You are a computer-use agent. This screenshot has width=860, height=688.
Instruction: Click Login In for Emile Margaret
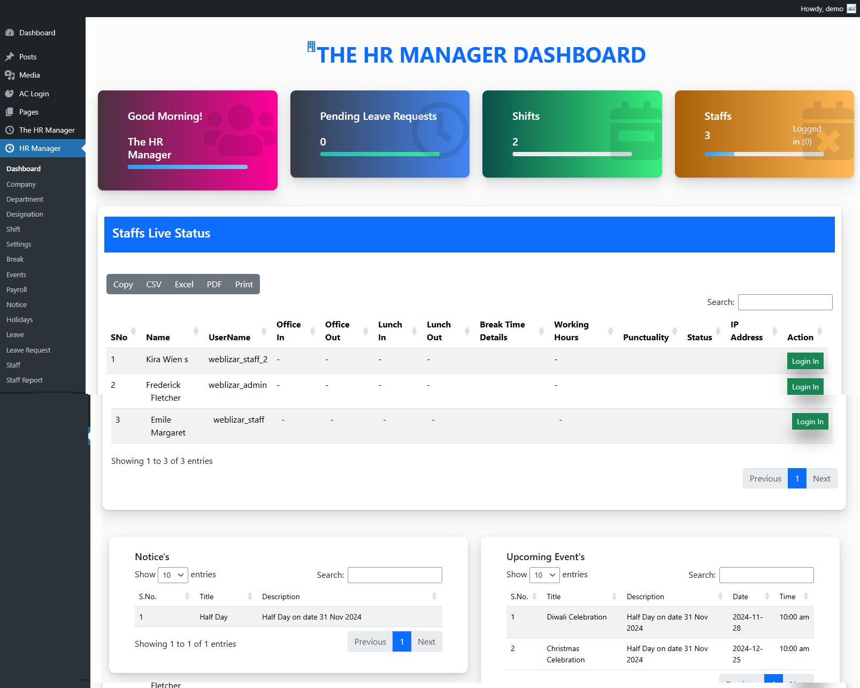(810, 422)
